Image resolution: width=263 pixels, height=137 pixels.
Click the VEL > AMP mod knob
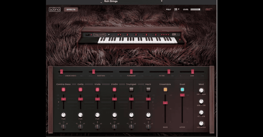click(201, 90)
